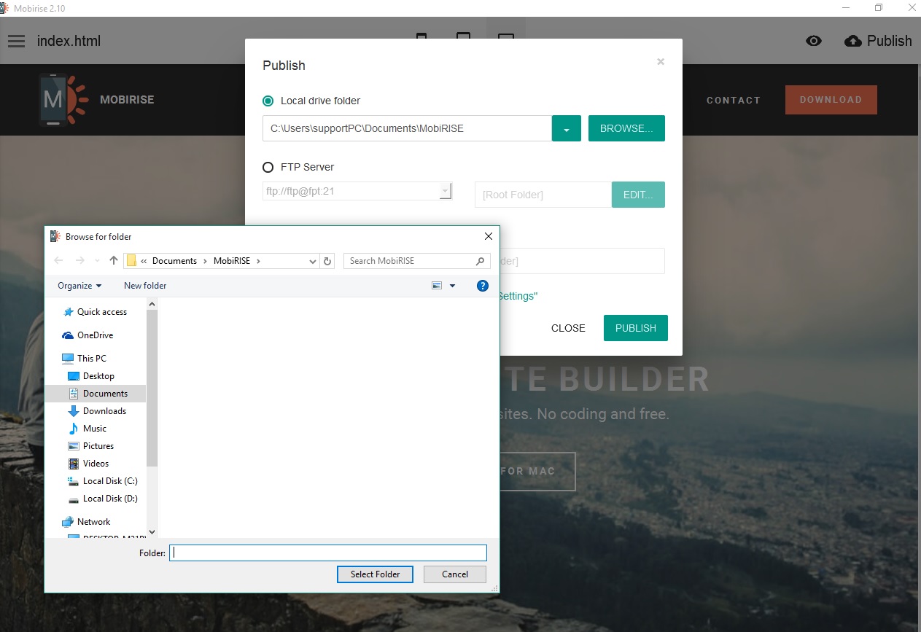
Task: Click the back arrow in the browse dialog
Action: 58,260
